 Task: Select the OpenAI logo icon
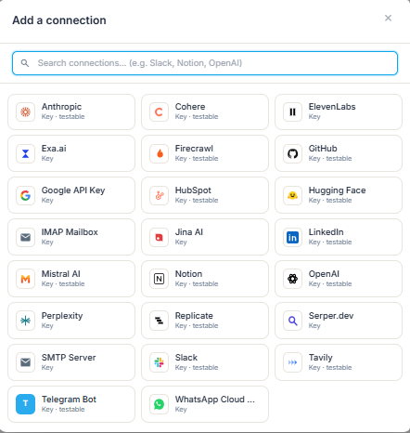coord(292,279)
